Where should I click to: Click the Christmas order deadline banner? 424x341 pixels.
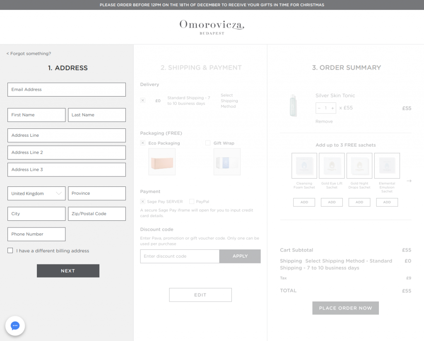pyautogui.click(x=212, y=5)
